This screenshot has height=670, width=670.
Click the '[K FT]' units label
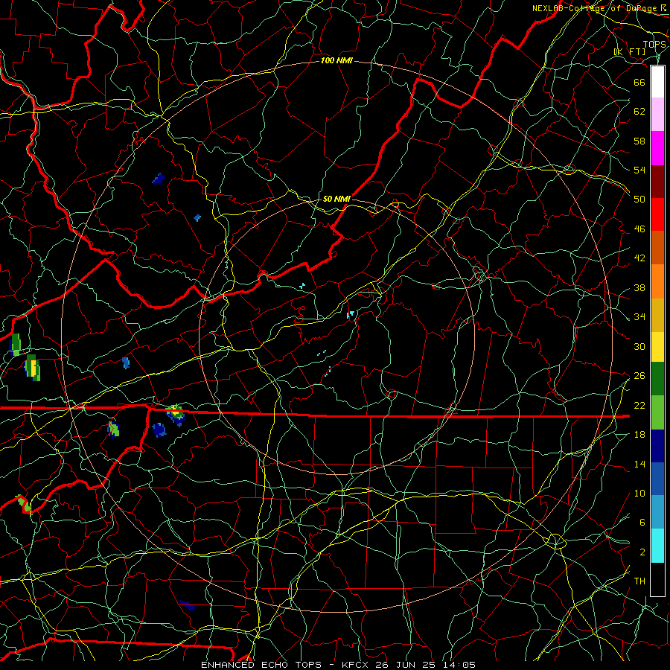pyautogui.click(x=629, y=52)
